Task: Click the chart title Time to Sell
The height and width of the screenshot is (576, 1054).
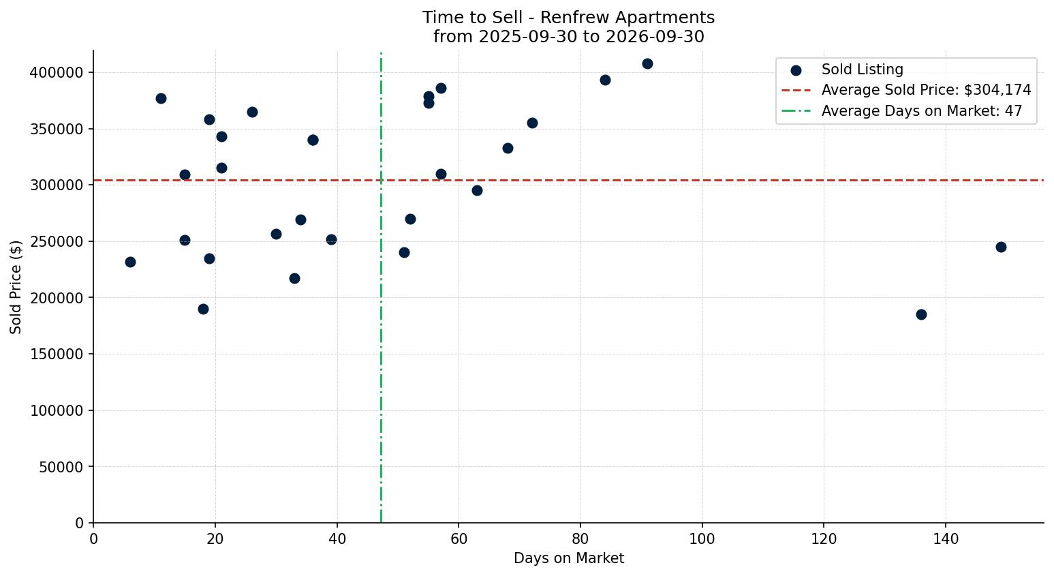Action: [x=568, y=18]
